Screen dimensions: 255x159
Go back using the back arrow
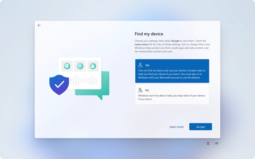(x=39, y=25)
